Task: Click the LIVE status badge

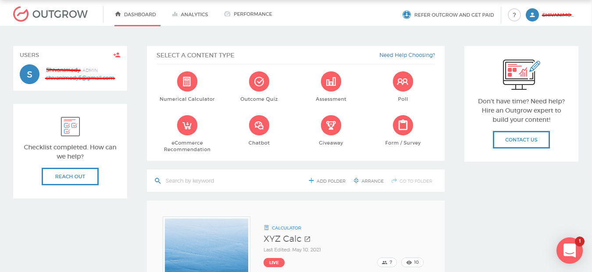Action: coord(274,262)
